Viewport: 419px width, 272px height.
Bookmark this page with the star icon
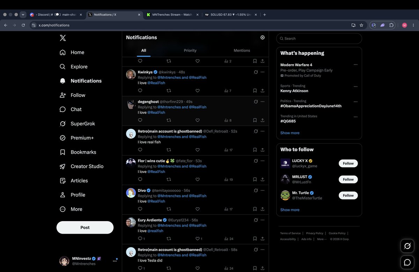point(361,25)
